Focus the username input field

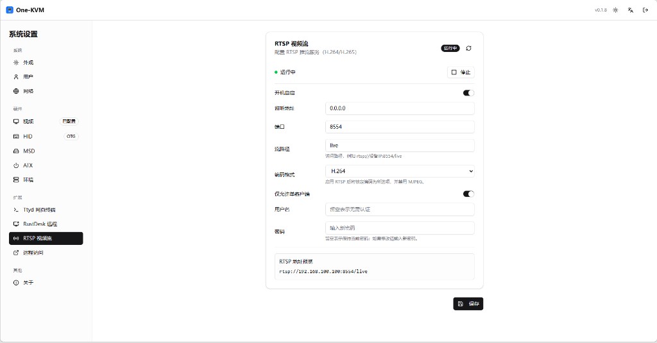(x=400, y=210)
